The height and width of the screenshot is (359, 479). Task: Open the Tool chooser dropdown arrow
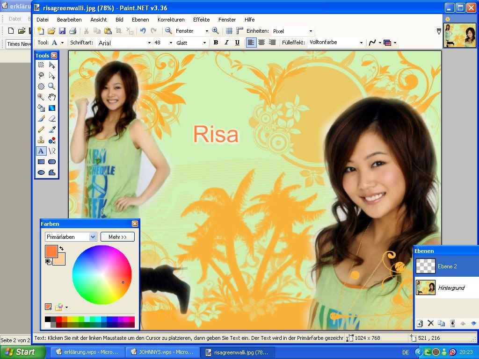[x=62, y=43]
